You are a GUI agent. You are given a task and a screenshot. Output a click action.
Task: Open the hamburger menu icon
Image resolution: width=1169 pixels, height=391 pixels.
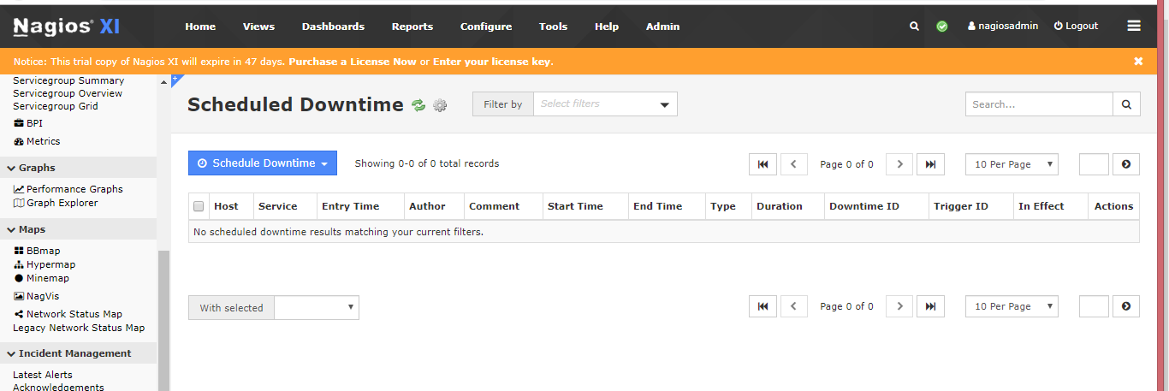[1134, 27]
